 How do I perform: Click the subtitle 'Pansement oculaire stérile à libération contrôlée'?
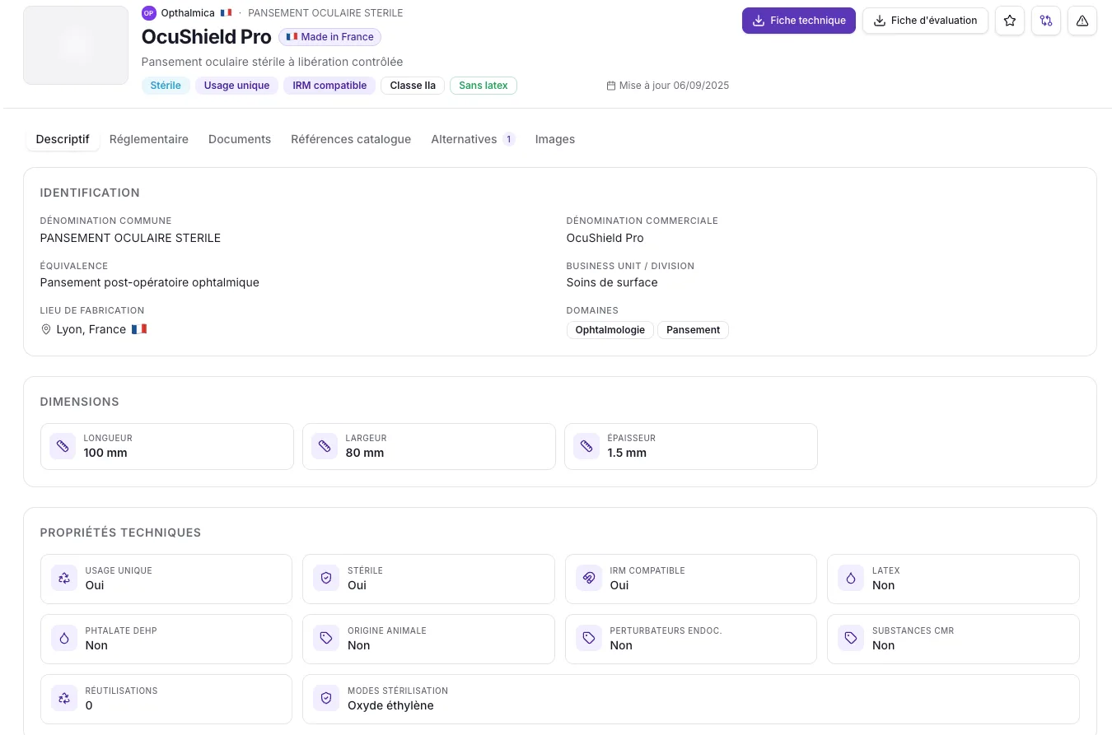273,62
